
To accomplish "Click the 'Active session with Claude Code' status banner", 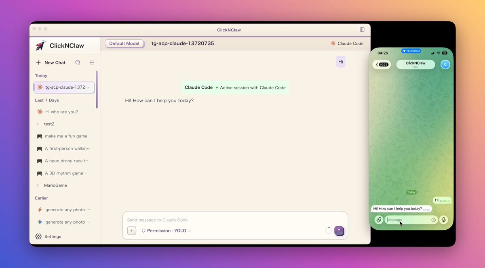I will 235,87.
